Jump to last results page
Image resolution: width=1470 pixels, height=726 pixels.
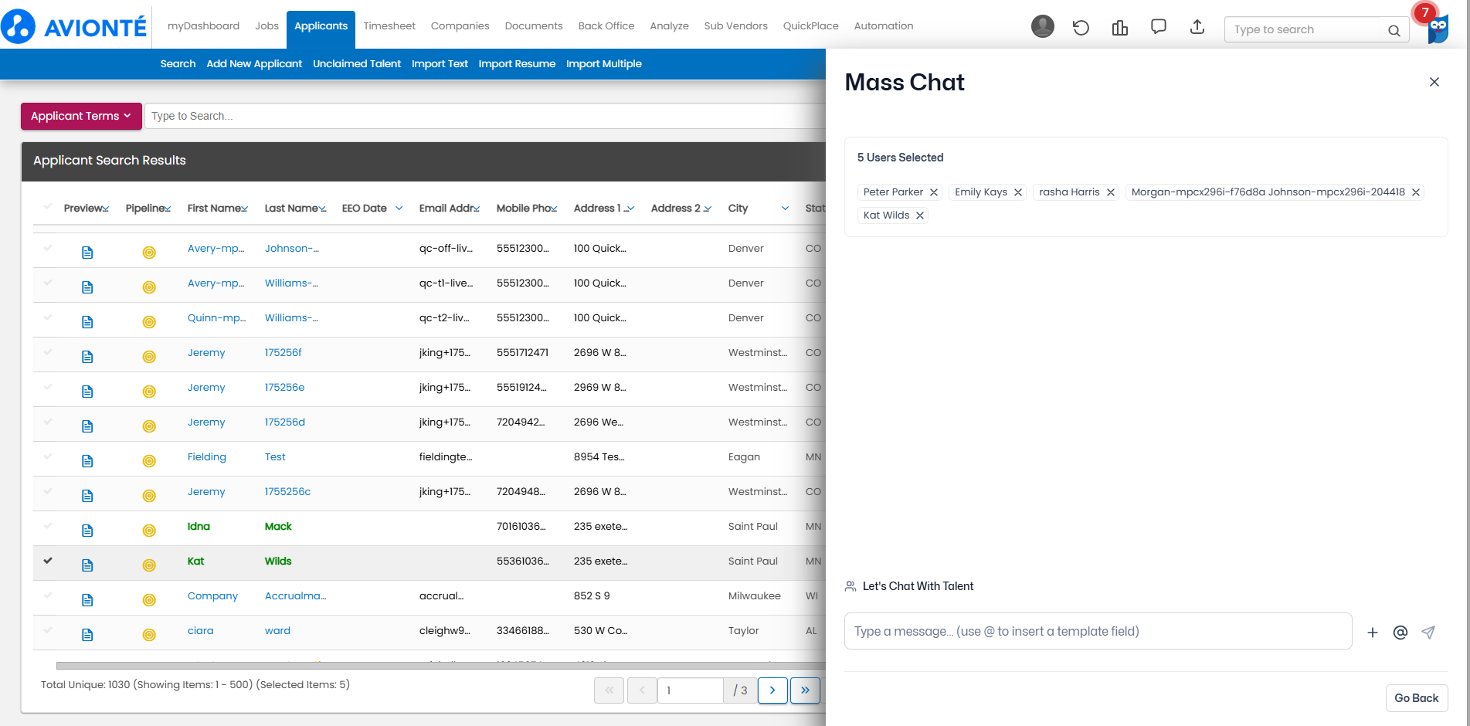click(805, 690)
